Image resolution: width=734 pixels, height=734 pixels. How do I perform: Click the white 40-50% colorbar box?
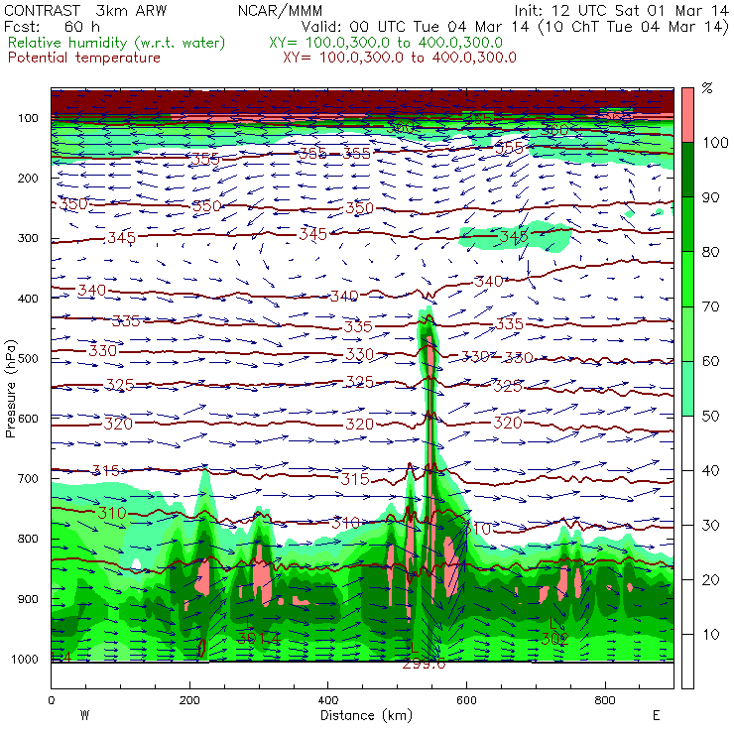coord(687,443)
